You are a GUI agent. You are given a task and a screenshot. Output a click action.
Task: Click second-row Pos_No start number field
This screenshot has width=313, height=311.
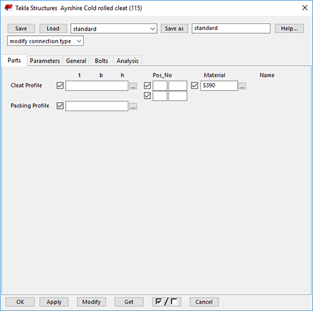coord(178,96)
